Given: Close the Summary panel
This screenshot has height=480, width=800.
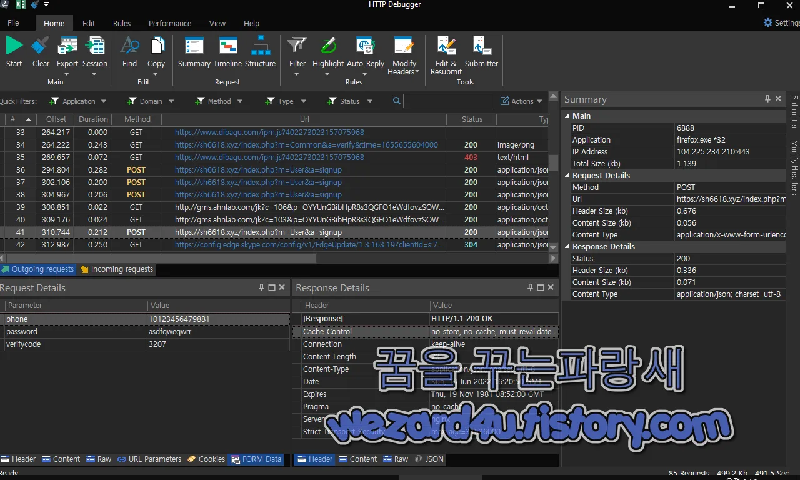Looking at the screenshot, I should (778, 99).
